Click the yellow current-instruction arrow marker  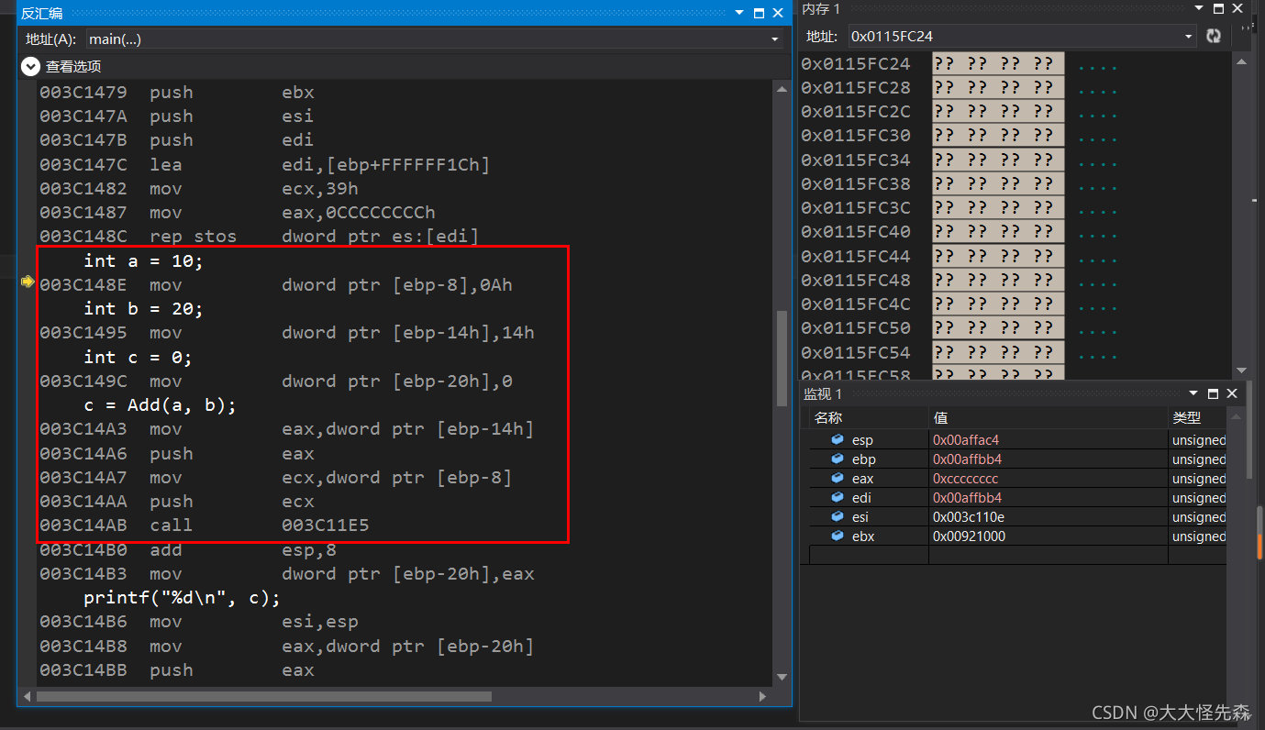(x=27, y=282)
